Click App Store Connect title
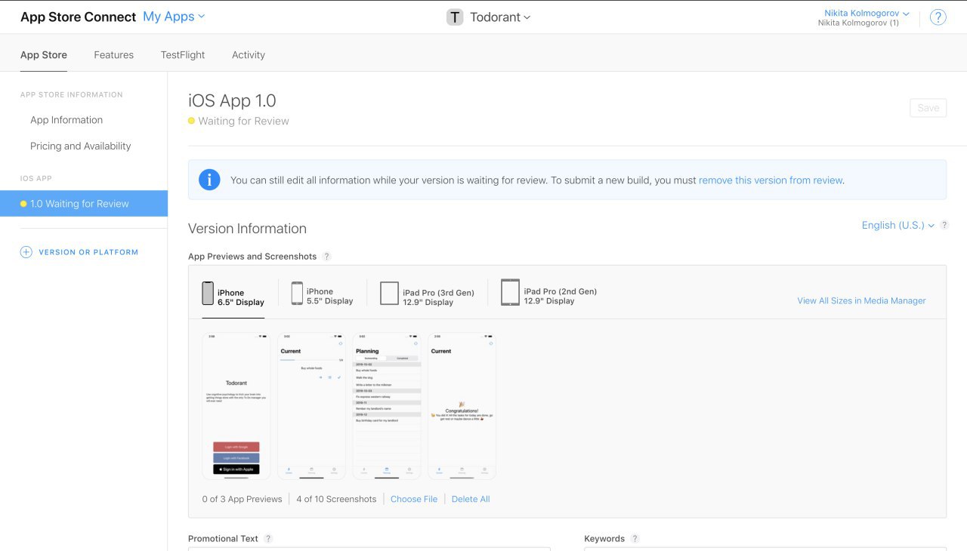Viewport: 967px width, 551px height. [x=79, y=17]
